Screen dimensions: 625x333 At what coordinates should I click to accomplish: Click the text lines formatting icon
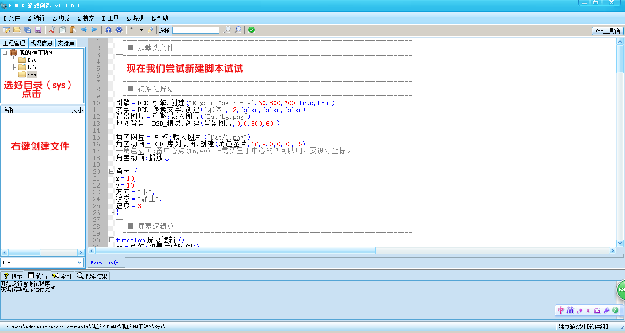(x=133, y=30)
